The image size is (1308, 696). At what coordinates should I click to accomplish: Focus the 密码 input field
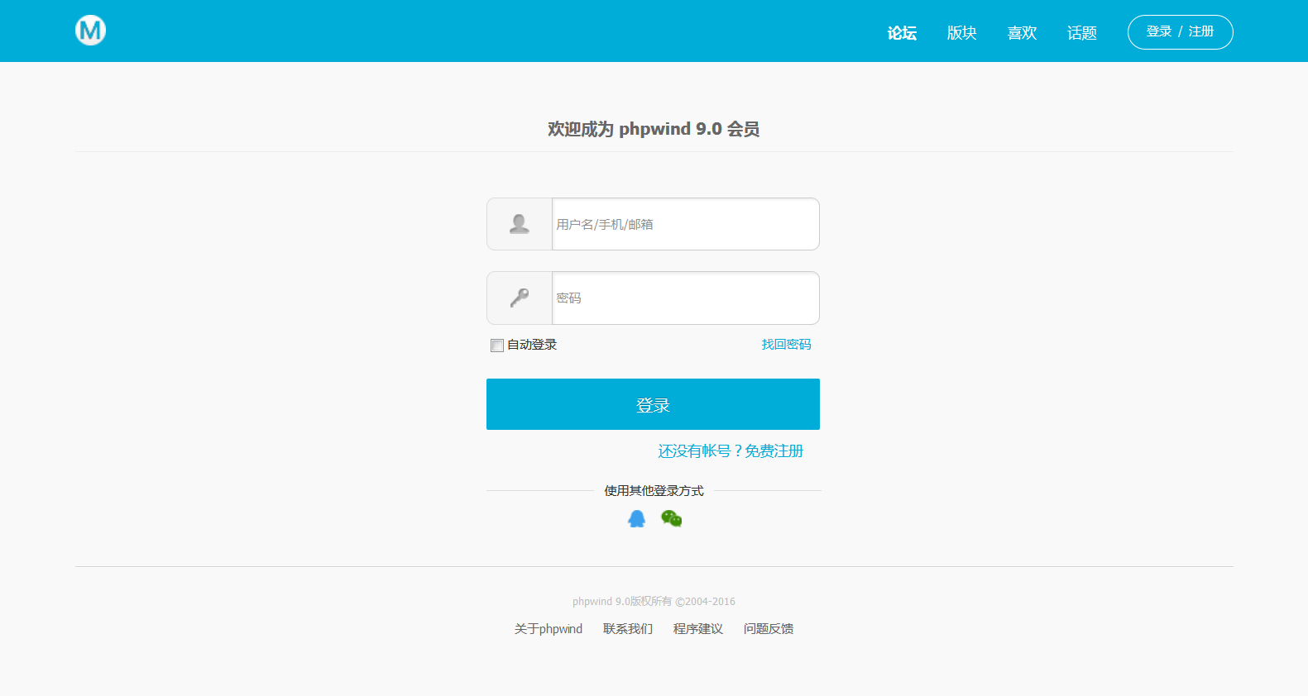click(685, 298)
